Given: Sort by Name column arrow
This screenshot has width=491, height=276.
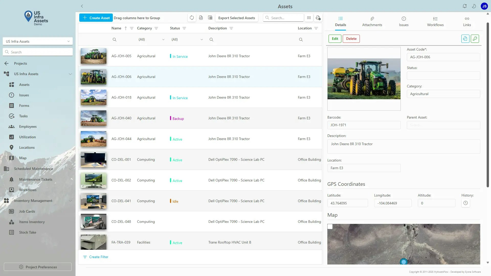Looking at the screenshot, I should tap(126, 28).
